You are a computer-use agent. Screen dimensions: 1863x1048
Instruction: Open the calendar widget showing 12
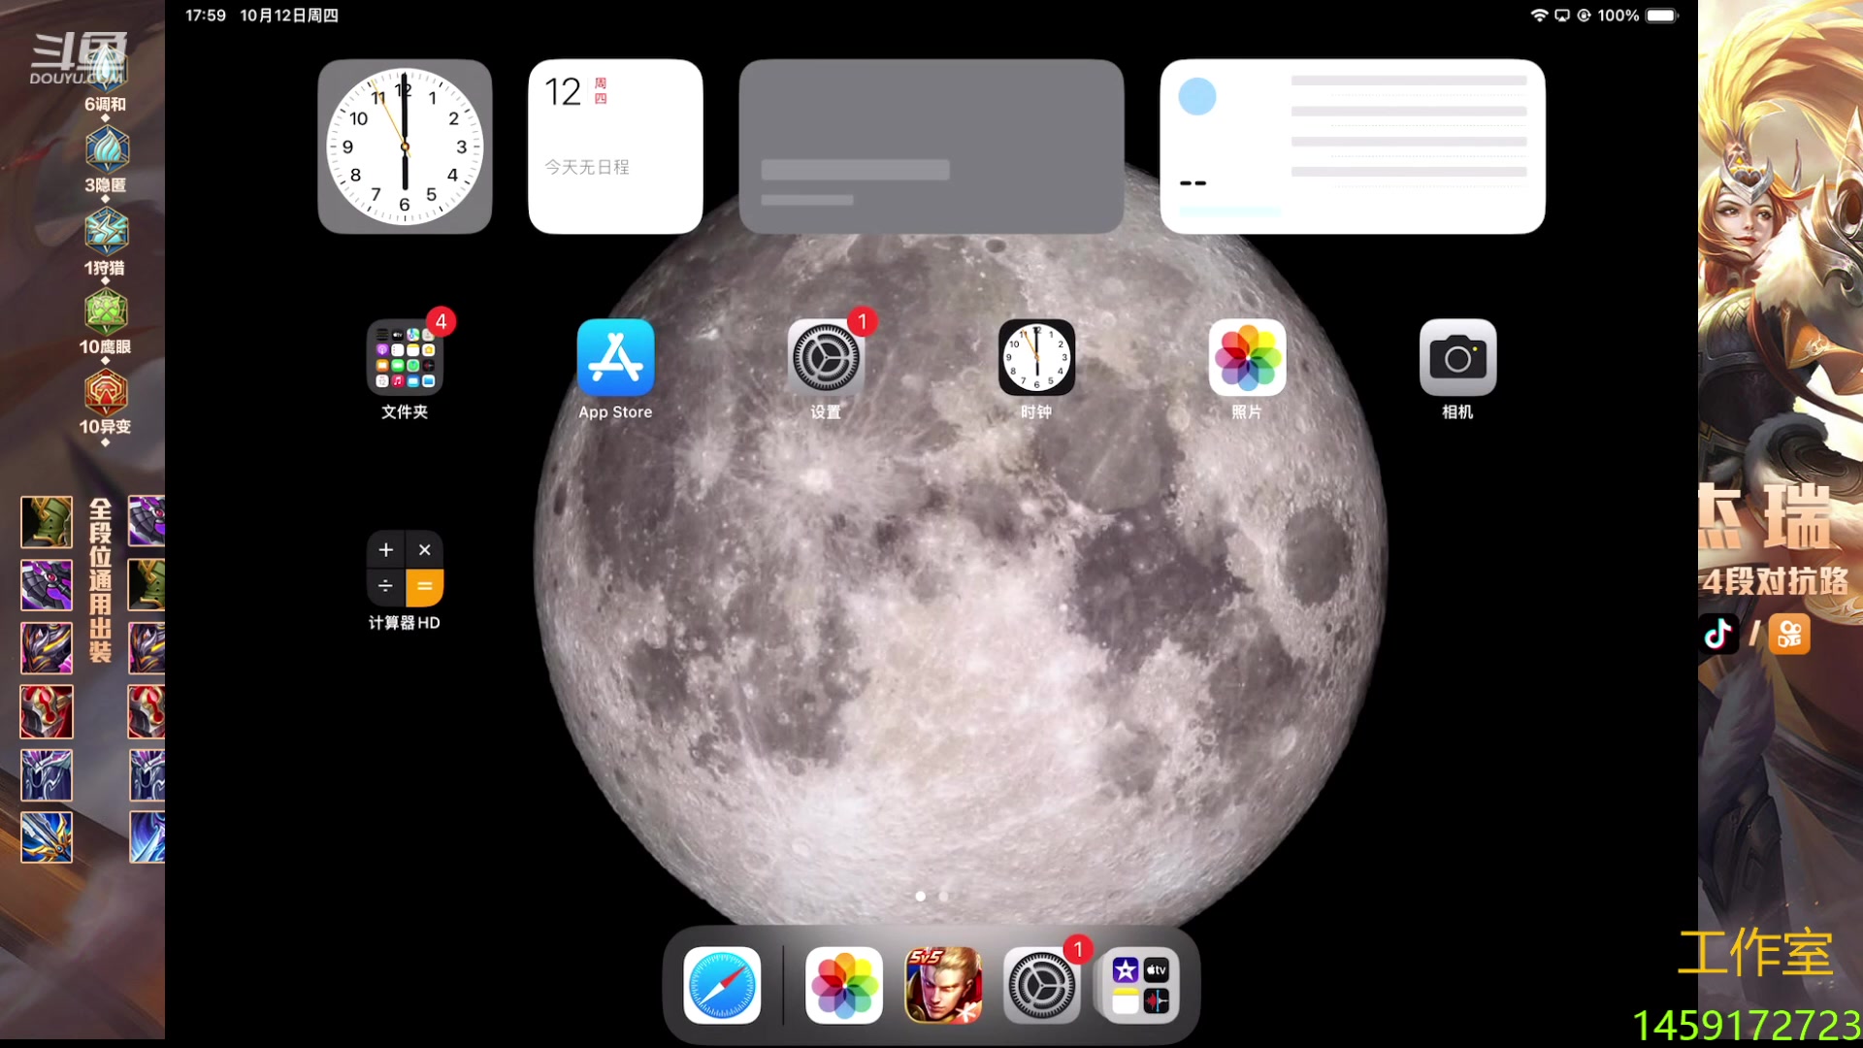(x=615, y=147)
